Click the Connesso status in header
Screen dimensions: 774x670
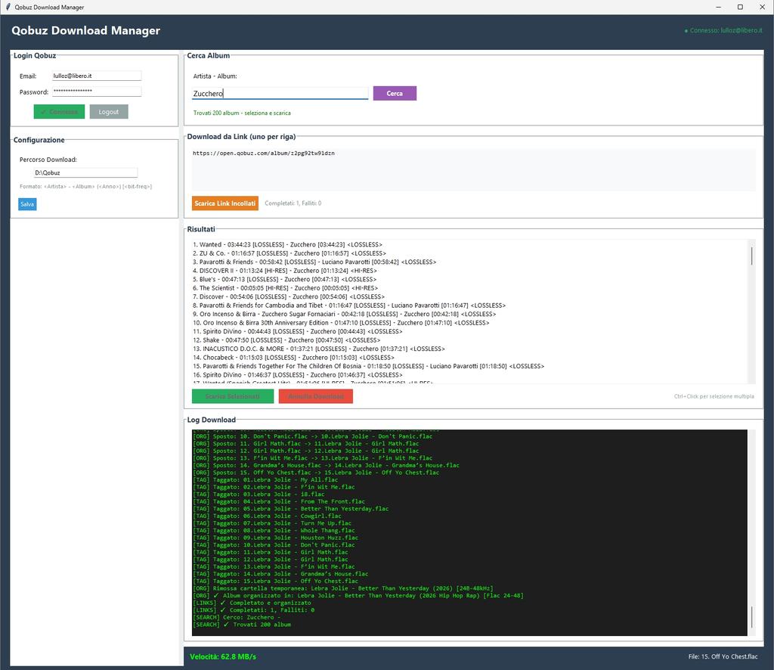pyautogui.click(x=723, y=30)
